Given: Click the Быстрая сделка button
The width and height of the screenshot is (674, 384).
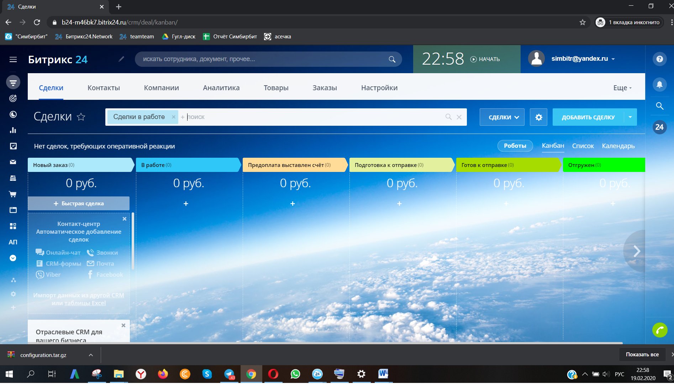Looking at the screenshot, I should pos(79,204).
